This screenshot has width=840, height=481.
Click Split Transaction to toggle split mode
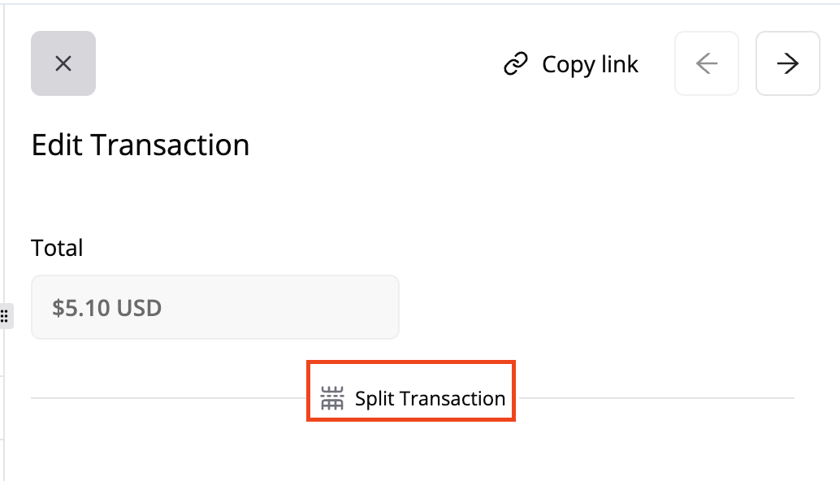pos(410,398)
